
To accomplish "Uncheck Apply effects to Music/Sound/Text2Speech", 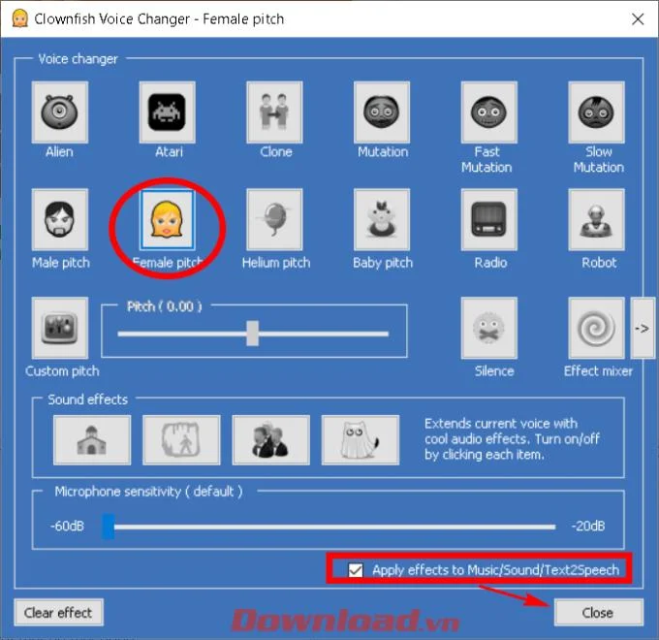I will (356, 570).
